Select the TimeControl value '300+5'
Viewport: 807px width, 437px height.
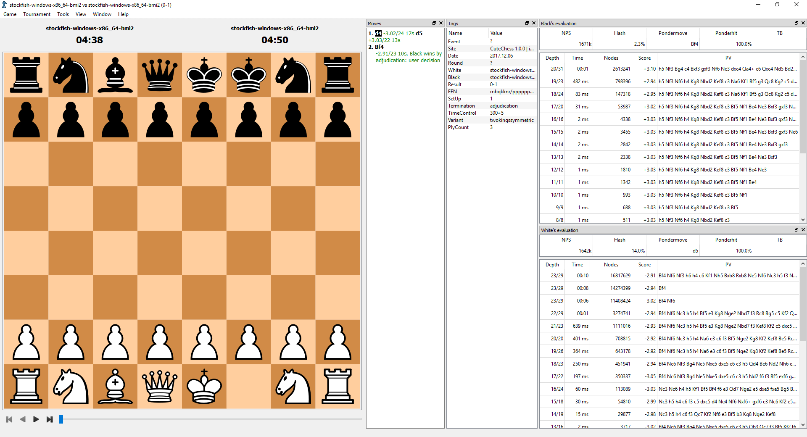point(496,113)
